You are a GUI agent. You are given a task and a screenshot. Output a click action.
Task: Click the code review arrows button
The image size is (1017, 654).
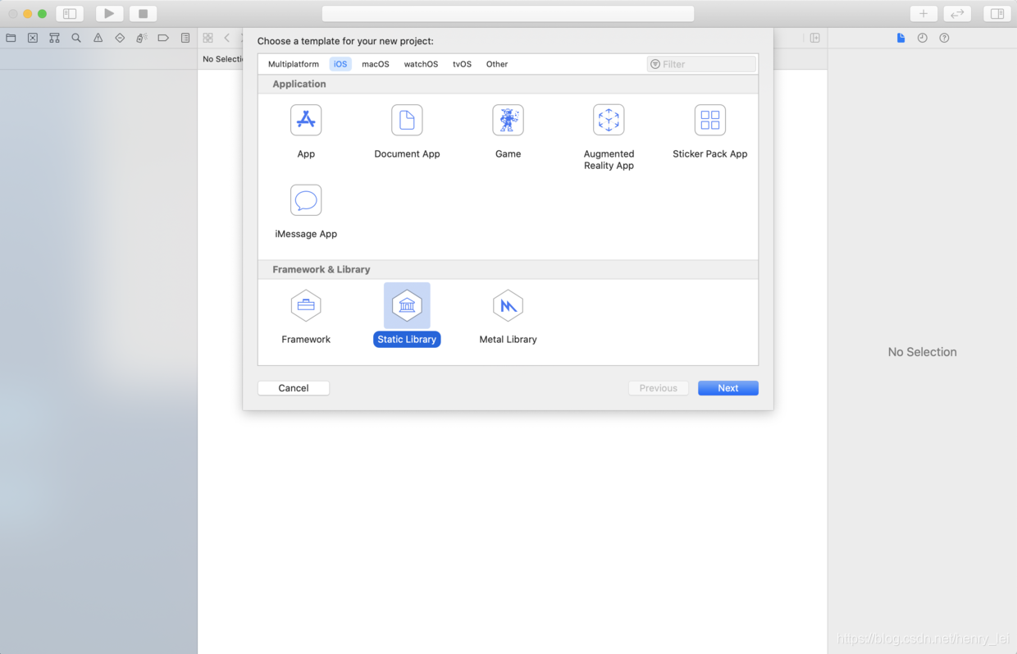[x=957, y=13]
